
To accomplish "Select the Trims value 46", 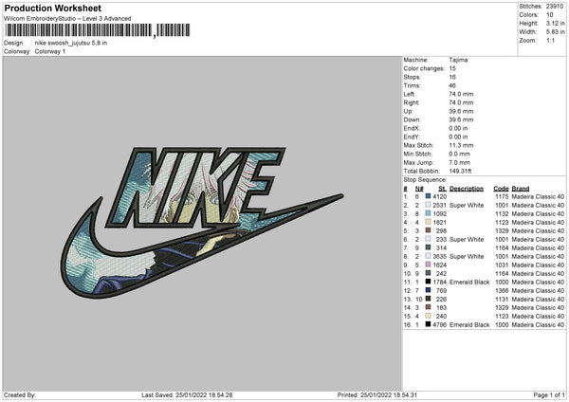I will tap(452, 85).
